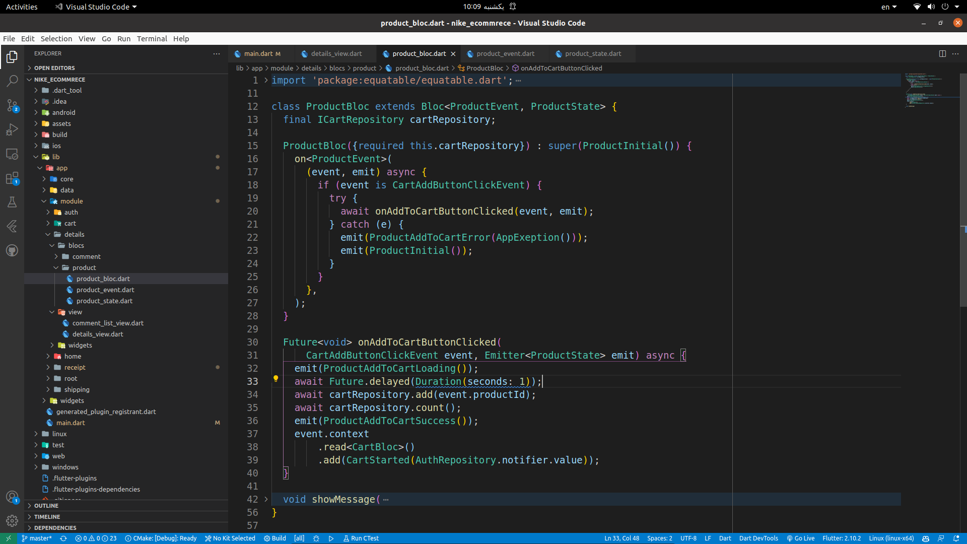Open notifications bell in status bar
Image resolution: width=967 pixels, height=544 pixels.
[x=956, y=538]
